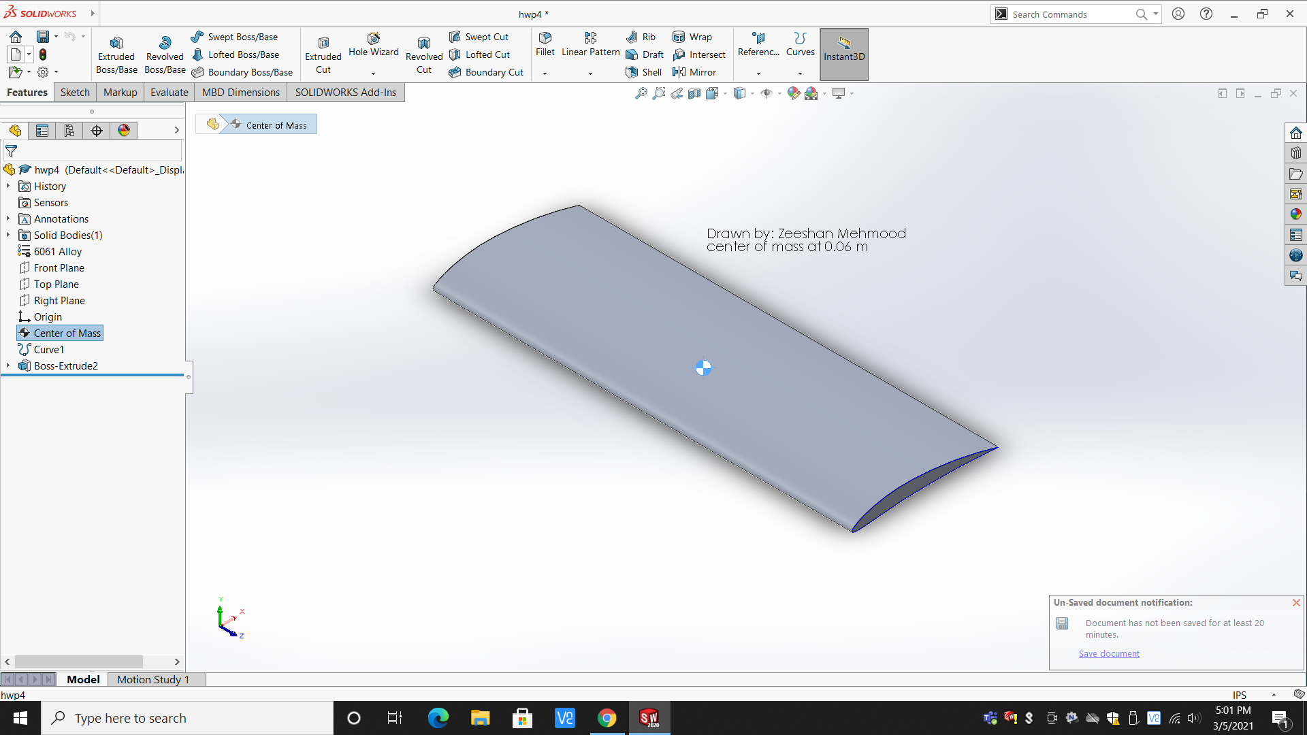Open the Motion Study 1 tab
The height and width of the screenshot is (735, 1307).
[x=153, y=679]
